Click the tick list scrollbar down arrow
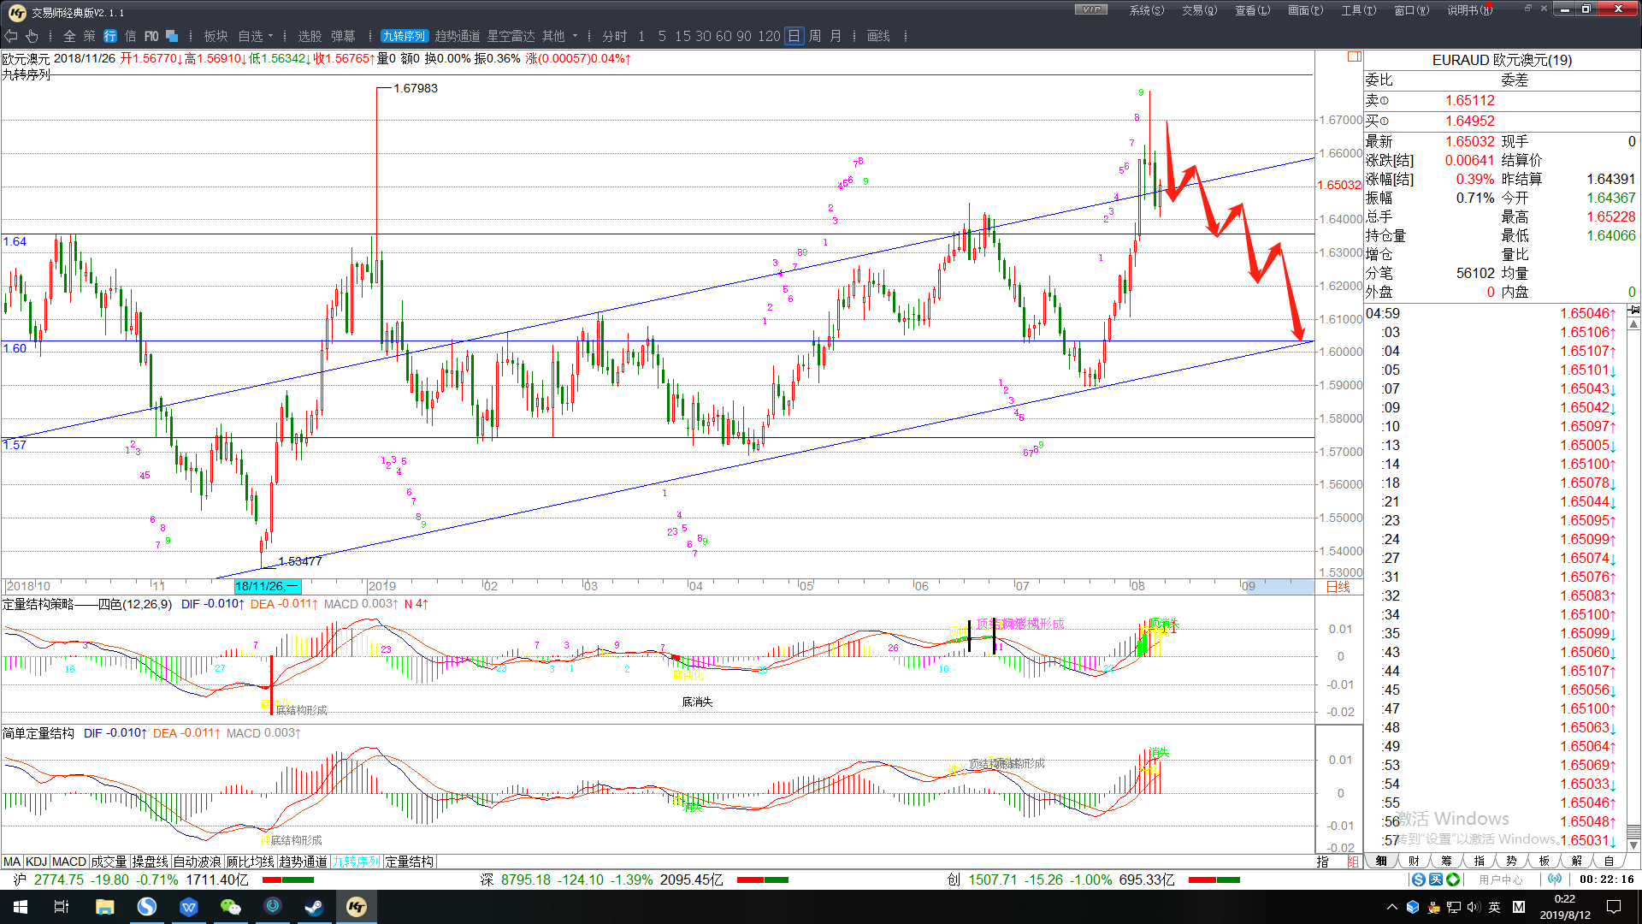 1633,844
